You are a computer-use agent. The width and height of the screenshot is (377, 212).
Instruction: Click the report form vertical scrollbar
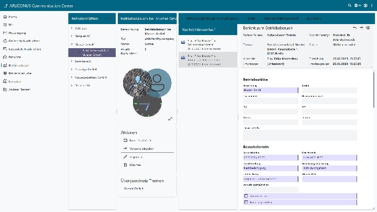(x=374, y=90)
